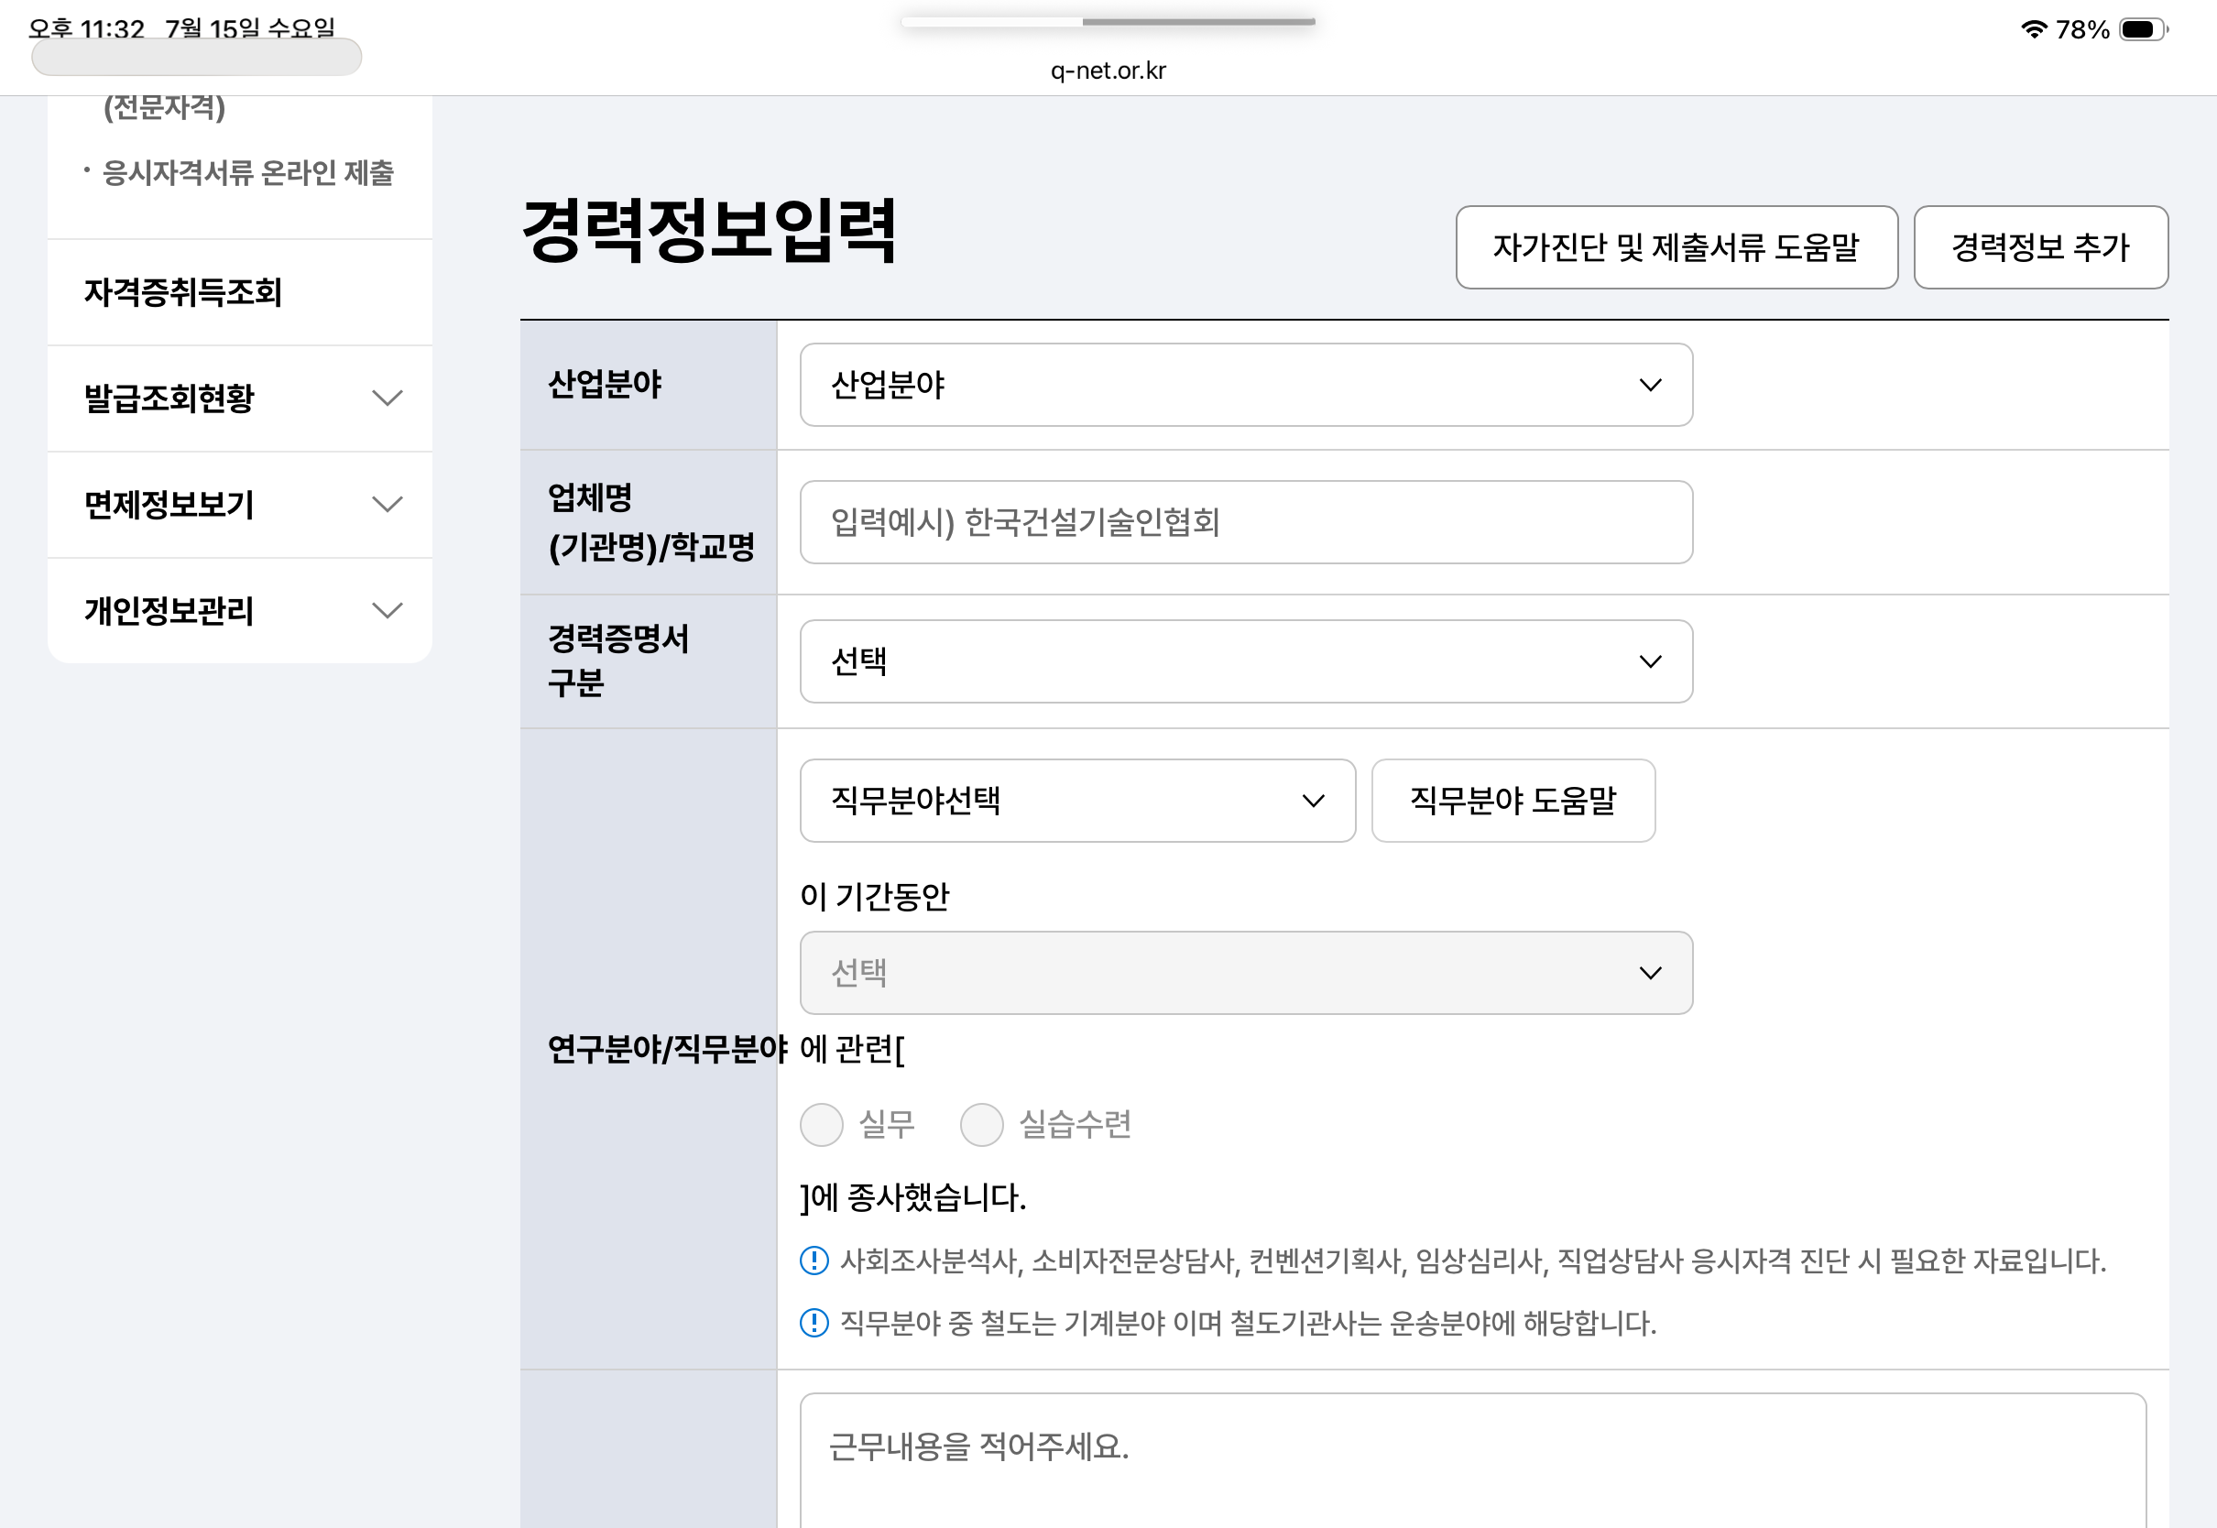
Task: Click the '오후 11:32' clock in status bar
Action: (86, 28)
